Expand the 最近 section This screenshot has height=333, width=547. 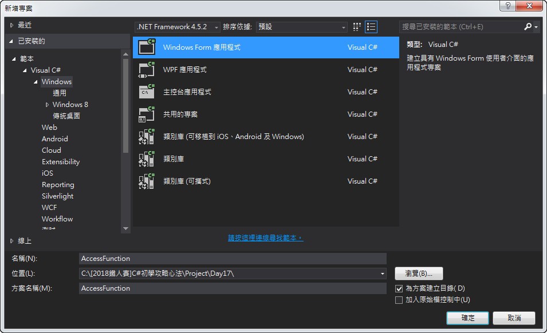coord(11,25)
